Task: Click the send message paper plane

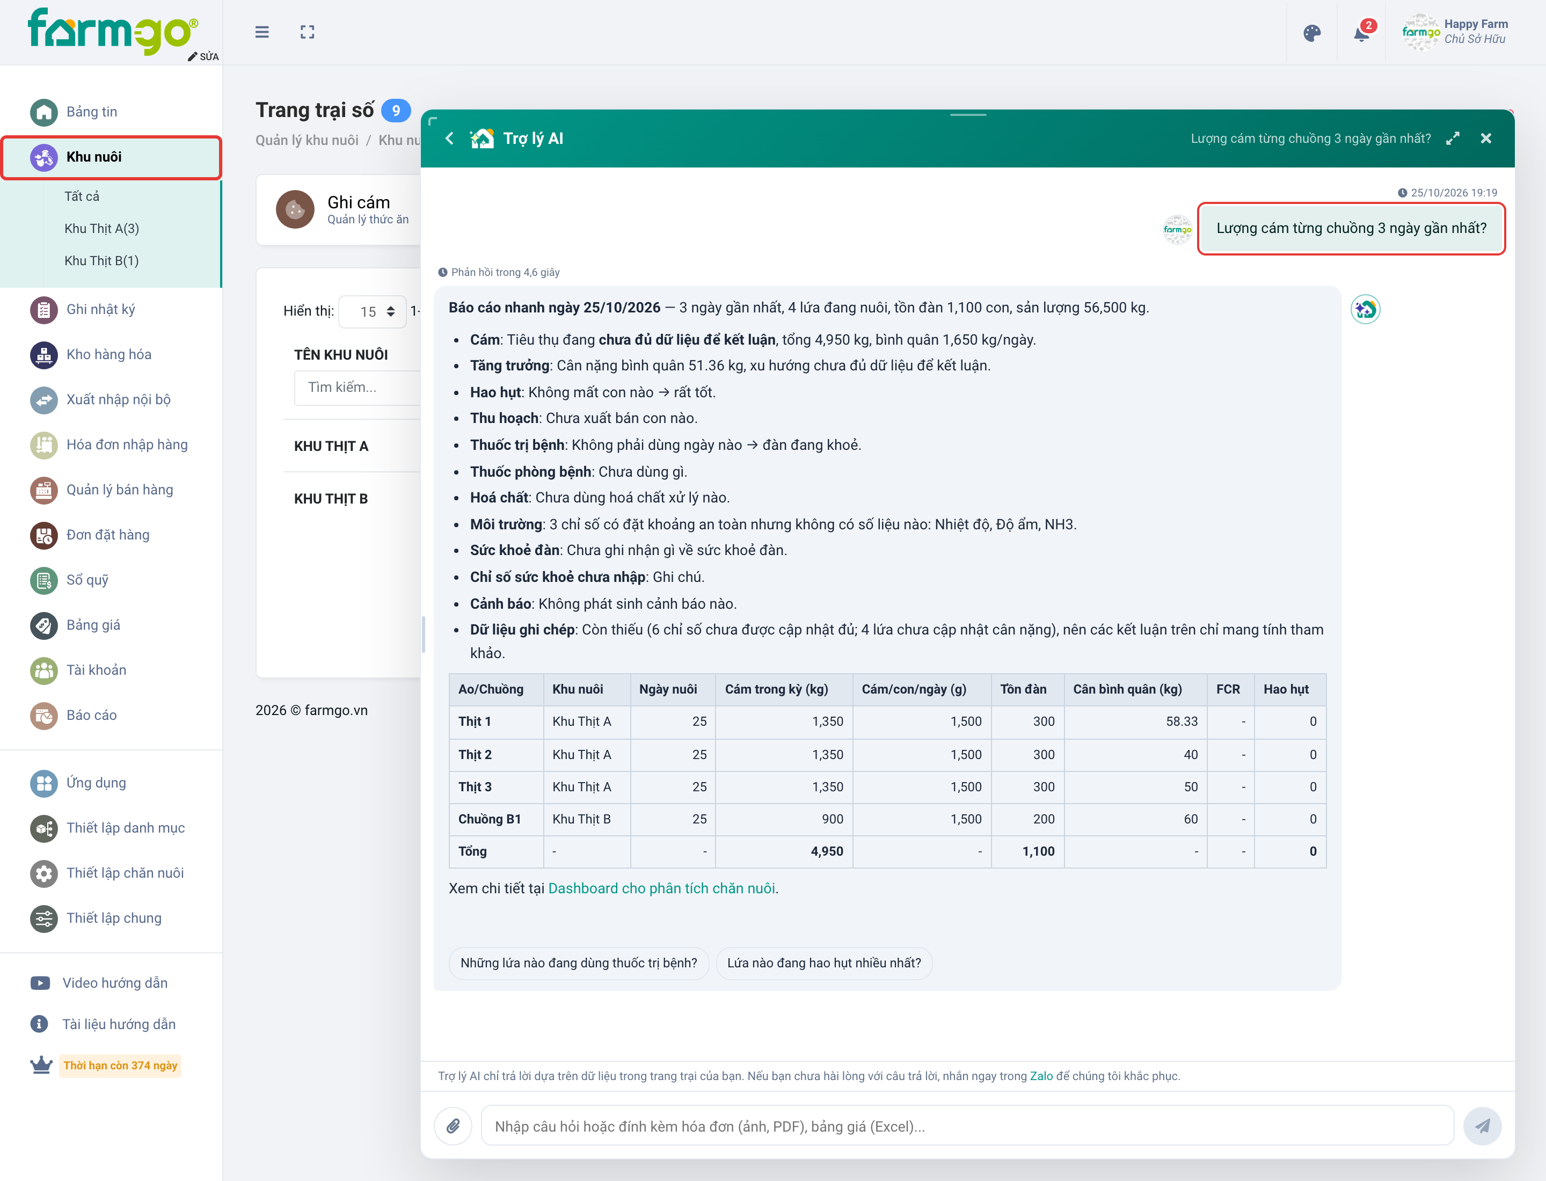Action: [1482, 1126]
